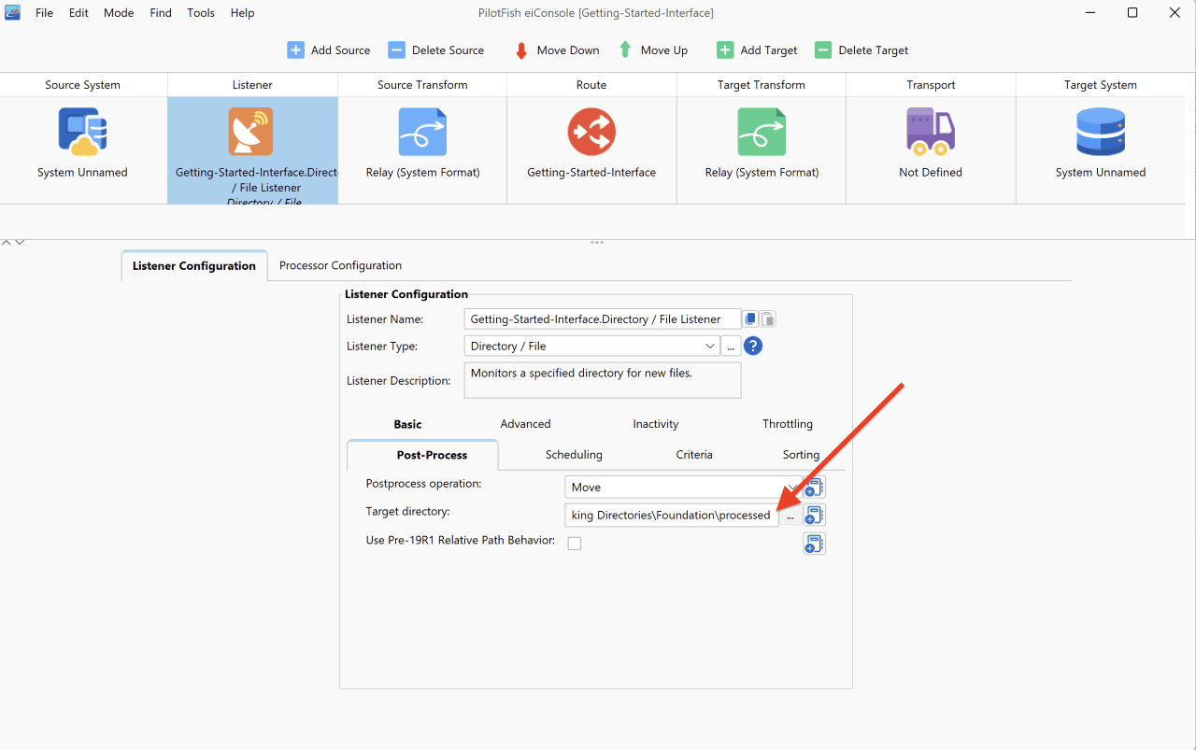Viewport: 1196px width, 750px height.
Task: Switch to Processor Configuration tab
Action: pyautogui.click(x=340, y=265)
